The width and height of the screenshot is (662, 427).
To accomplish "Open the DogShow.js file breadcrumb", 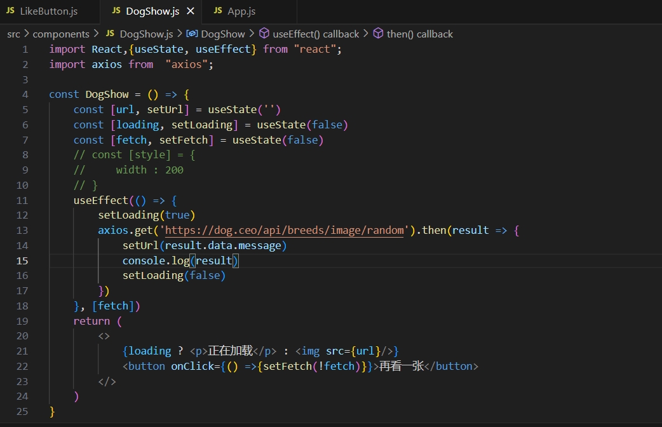I will tap(147, 34).
